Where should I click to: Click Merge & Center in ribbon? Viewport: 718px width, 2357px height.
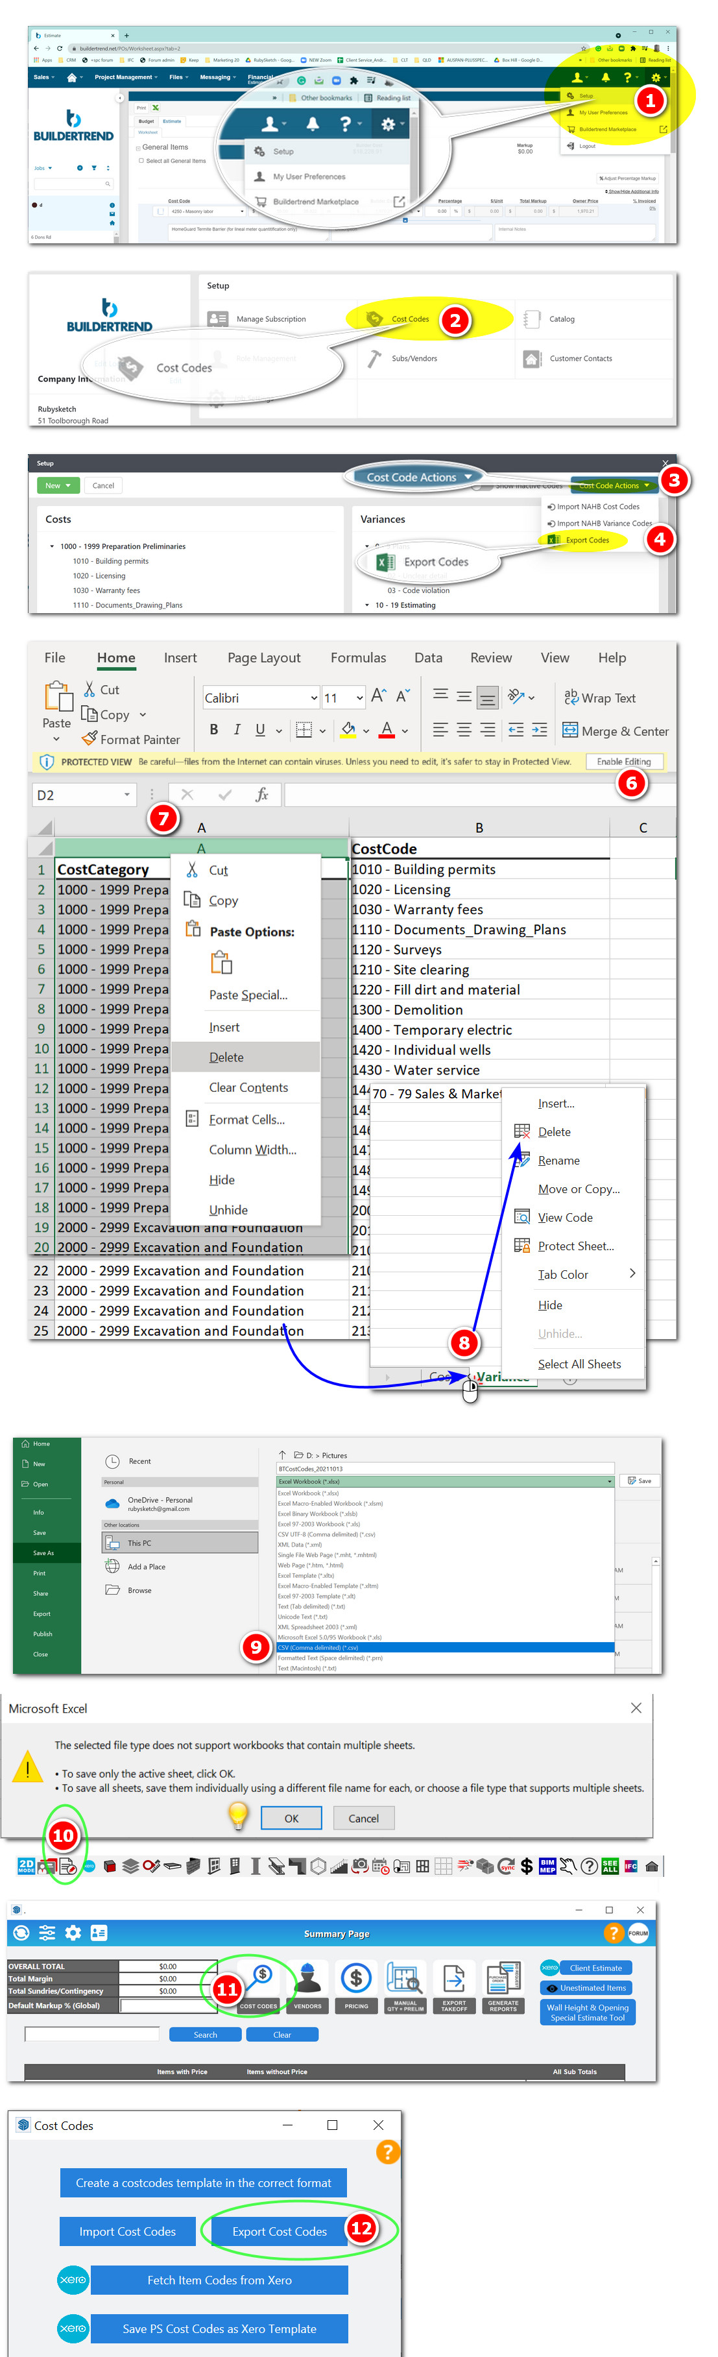(615, 730)
